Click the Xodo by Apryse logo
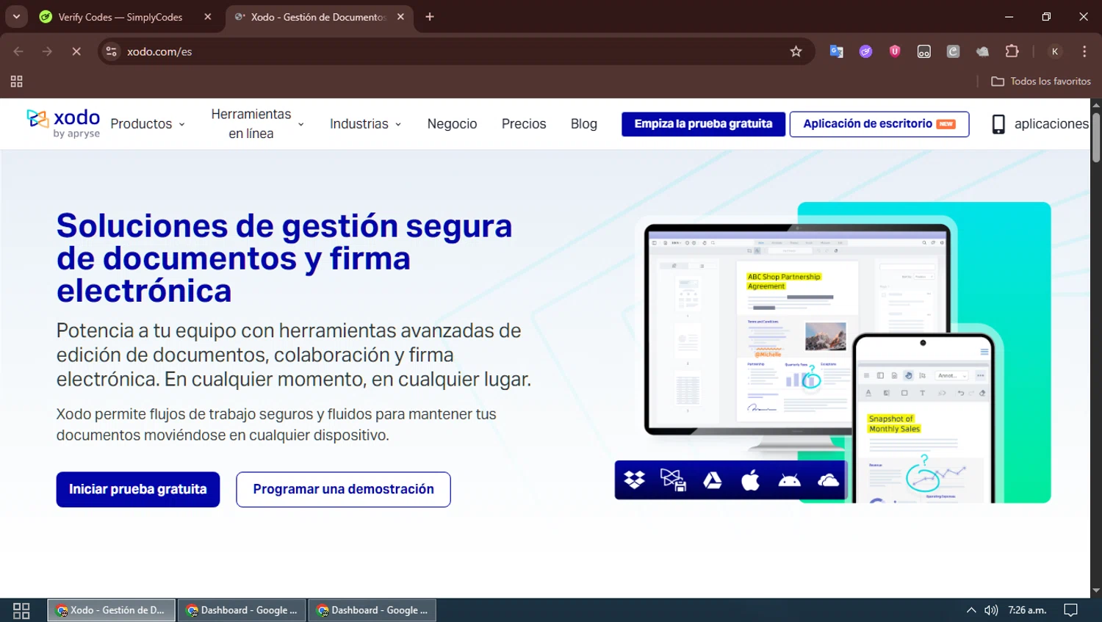This screenshot has width=1102, height=622. tap(63, 123)
